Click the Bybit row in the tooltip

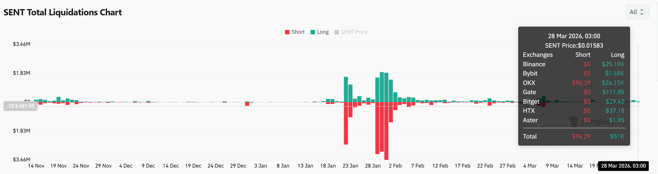coord(573,73)
